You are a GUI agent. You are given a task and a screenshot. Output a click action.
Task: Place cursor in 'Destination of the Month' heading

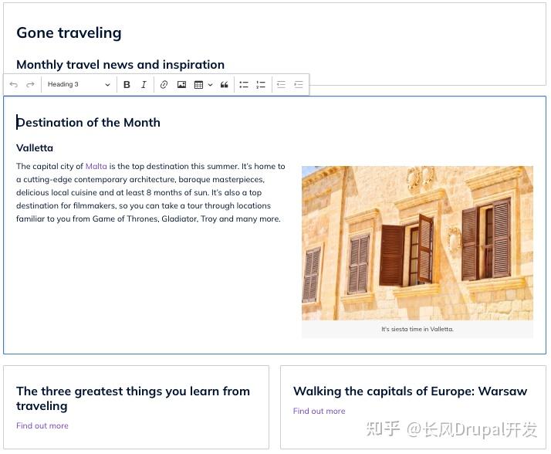(88, 123)
